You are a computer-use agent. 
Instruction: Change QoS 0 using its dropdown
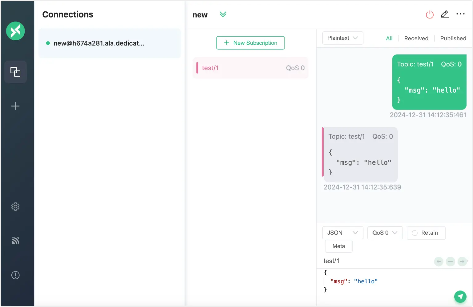[x=385, y=233]
